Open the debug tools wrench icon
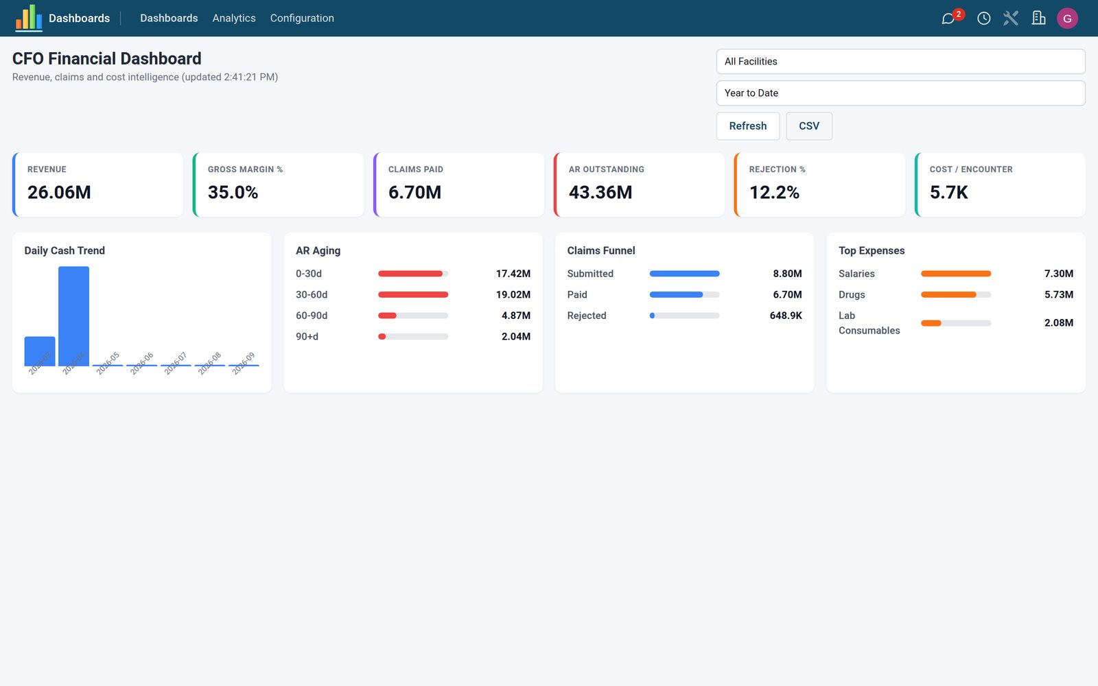Viewport: 1098px width, 686px height. pyautogui.click(x=1011, y=19)
